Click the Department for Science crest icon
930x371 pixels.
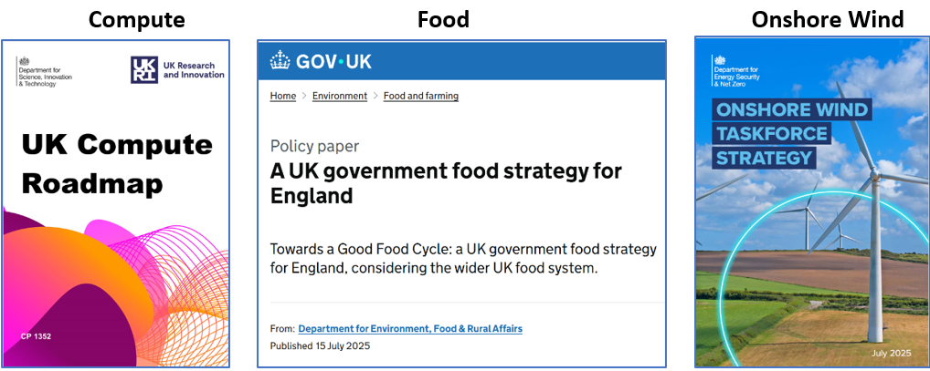23,61
